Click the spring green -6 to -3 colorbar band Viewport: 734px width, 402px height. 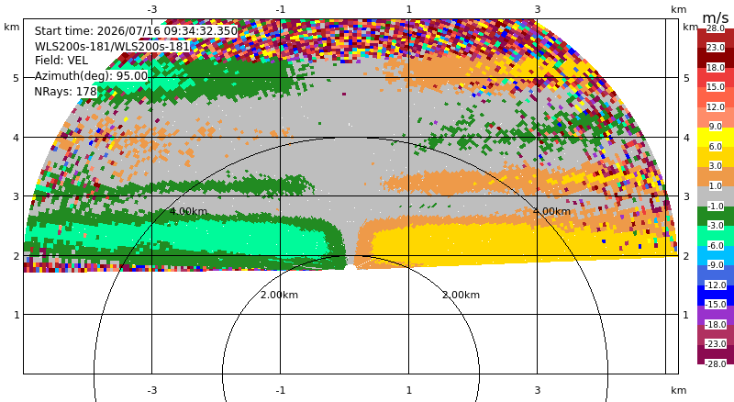[716, 236]
